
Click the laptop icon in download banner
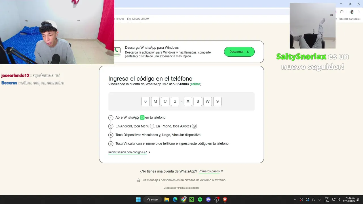[x=117, y=52]
